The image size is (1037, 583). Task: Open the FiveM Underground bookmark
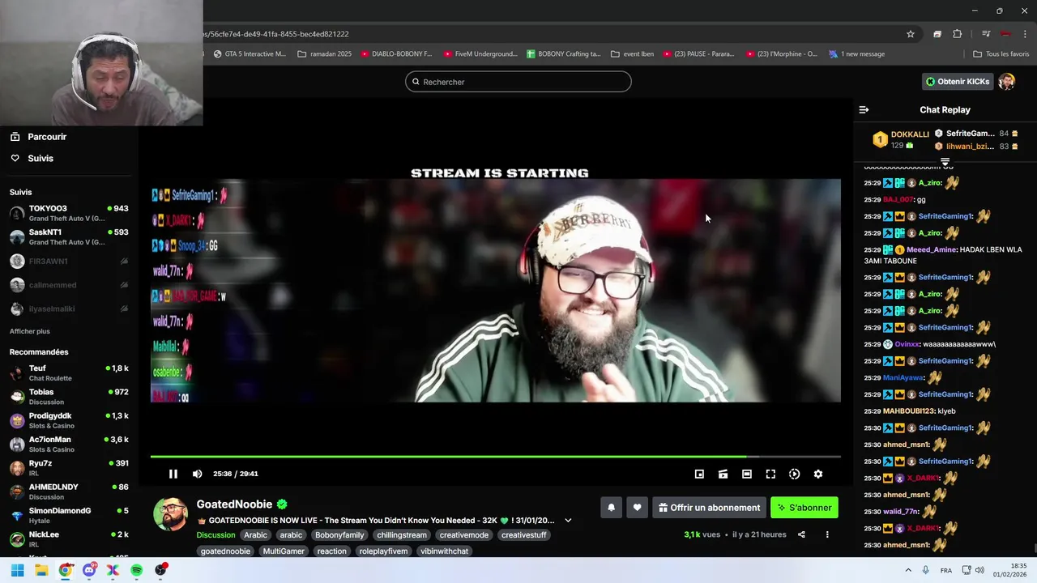(x=480, y=54)
